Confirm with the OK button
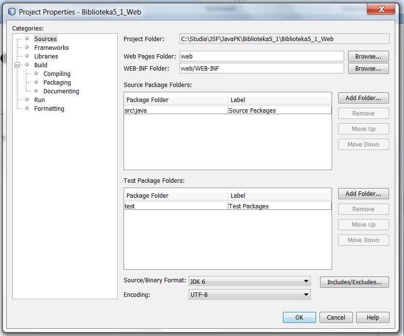The image size is (404, 336). click(299, 318)
